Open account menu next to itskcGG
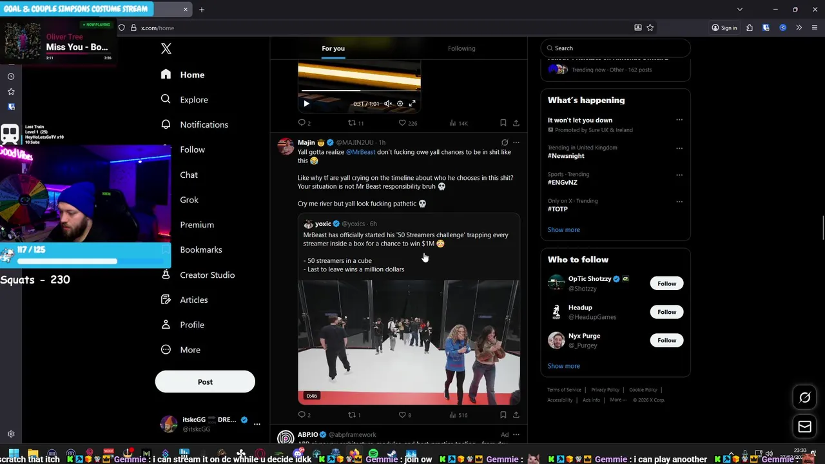 (257, 424)
